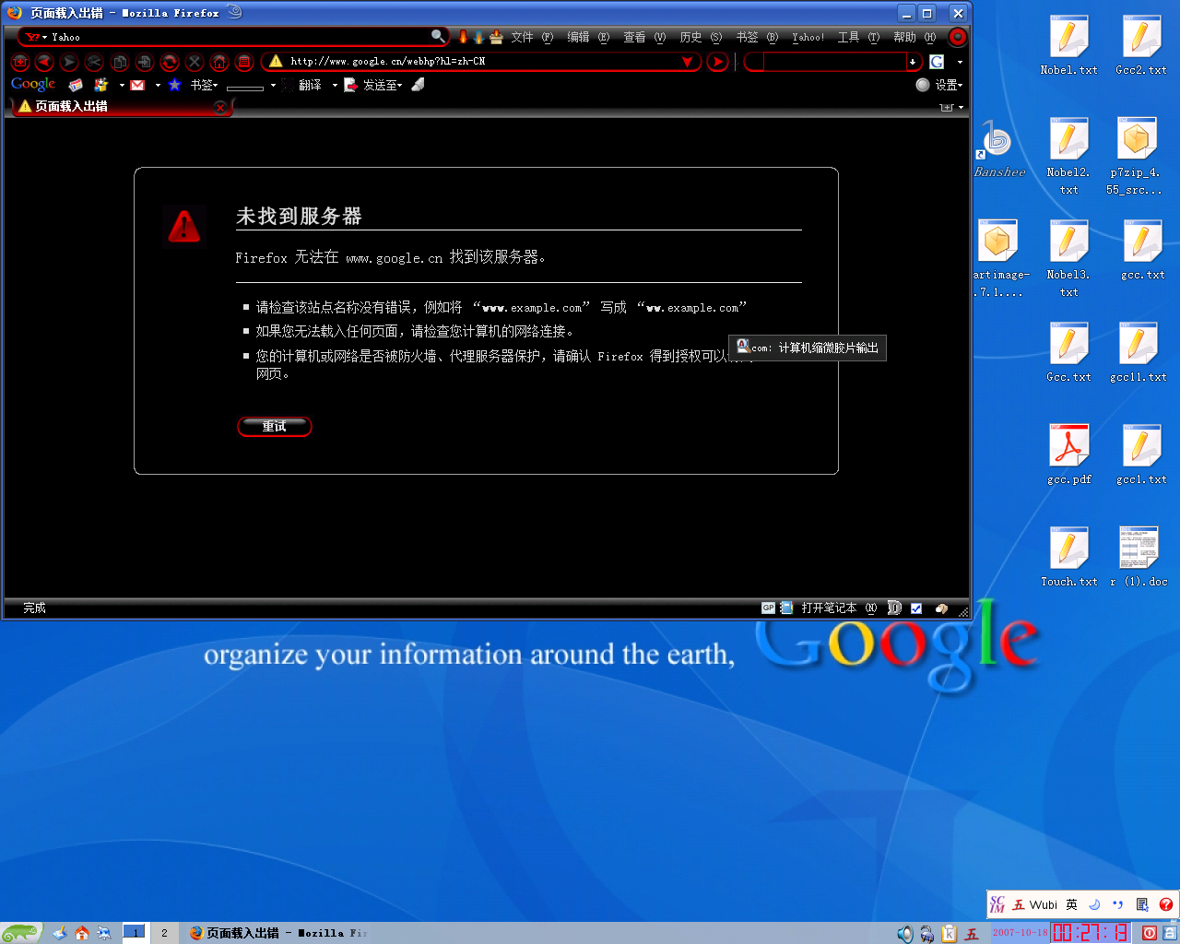Click the home folder icon on taskbar

pyautogui.click(x=82, y=933)
